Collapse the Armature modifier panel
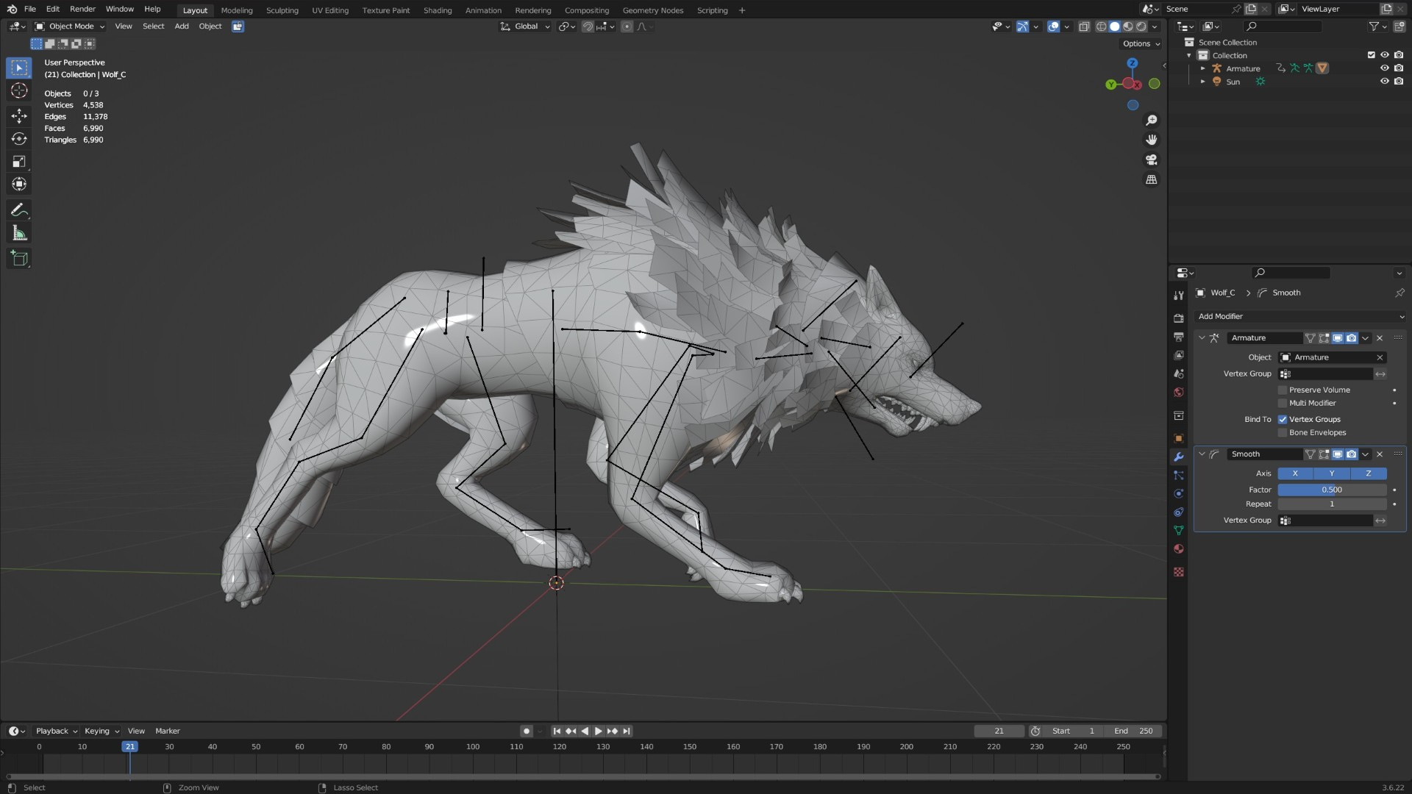Image resolution: width=1412 pixels, height=794 pixels. (x=1202, y=338)
